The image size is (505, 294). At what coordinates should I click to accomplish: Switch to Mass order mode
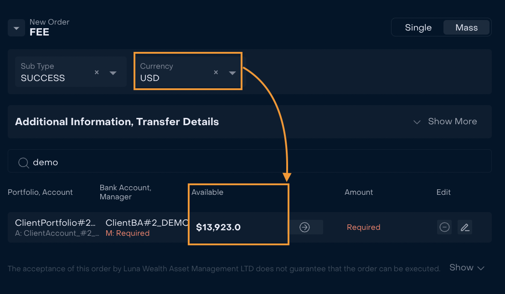pos(466,28)
